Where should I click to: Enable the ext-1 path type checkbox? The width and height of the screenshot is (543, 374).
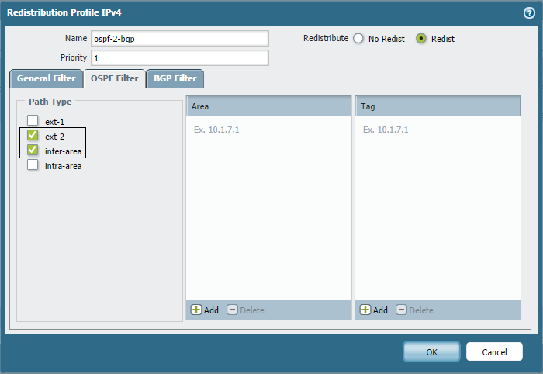tap(33, 120)
